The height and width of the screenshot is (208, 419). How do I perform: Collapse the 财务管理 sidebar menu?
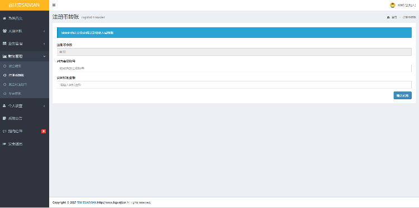coord(25,56)
